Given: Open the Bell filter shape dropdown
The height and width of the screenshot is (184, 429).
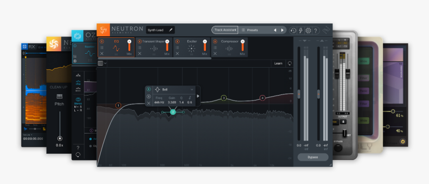Looking at the screenshot, I should click(174, 90).
